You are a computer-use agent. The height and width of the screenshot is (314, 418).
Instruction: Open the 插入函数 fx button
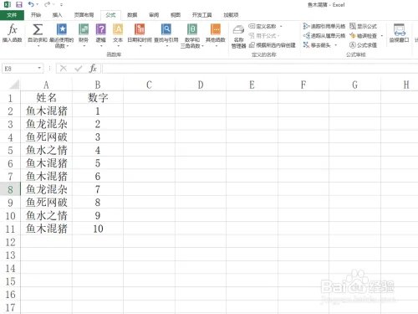(13, 33)
